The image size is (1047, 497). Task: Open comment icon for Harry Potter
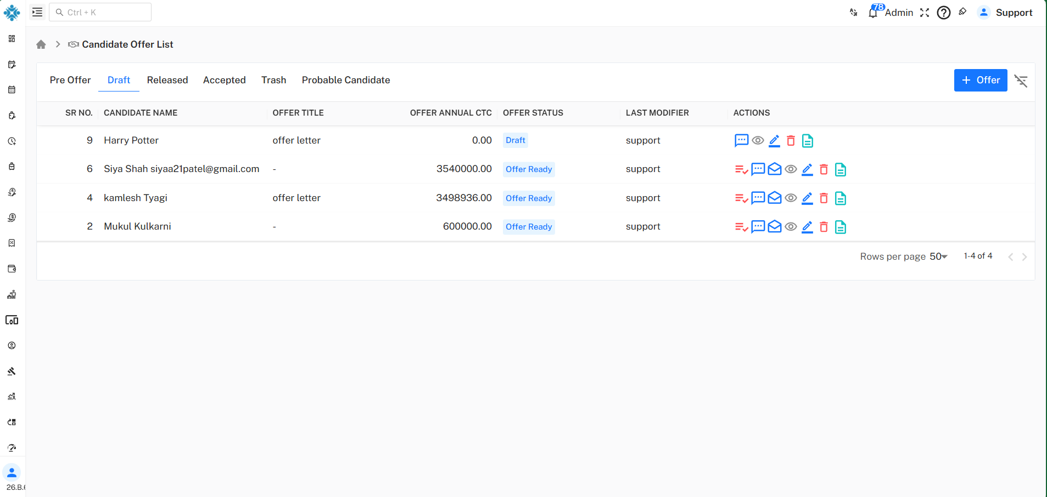741,140
